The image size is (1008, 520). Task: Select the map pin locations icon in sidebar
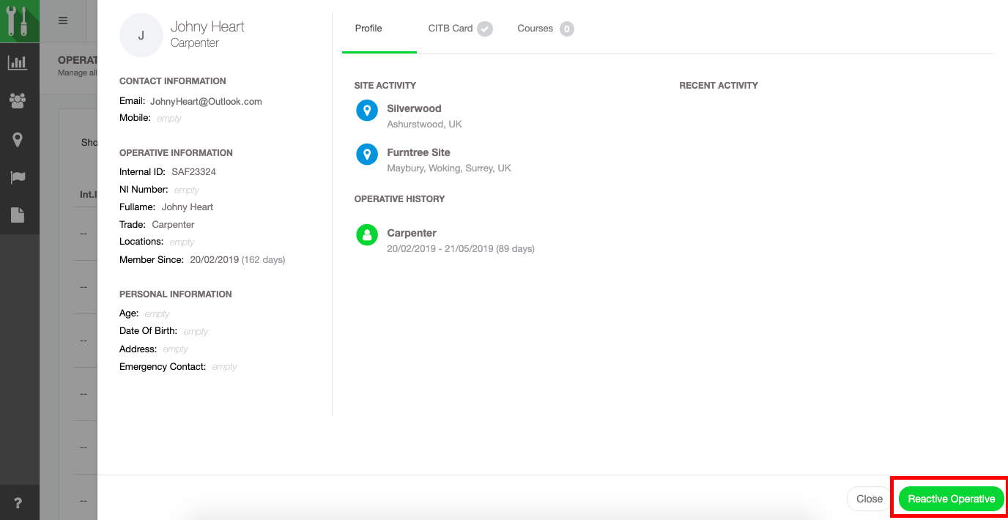click(x=18, y=139)
